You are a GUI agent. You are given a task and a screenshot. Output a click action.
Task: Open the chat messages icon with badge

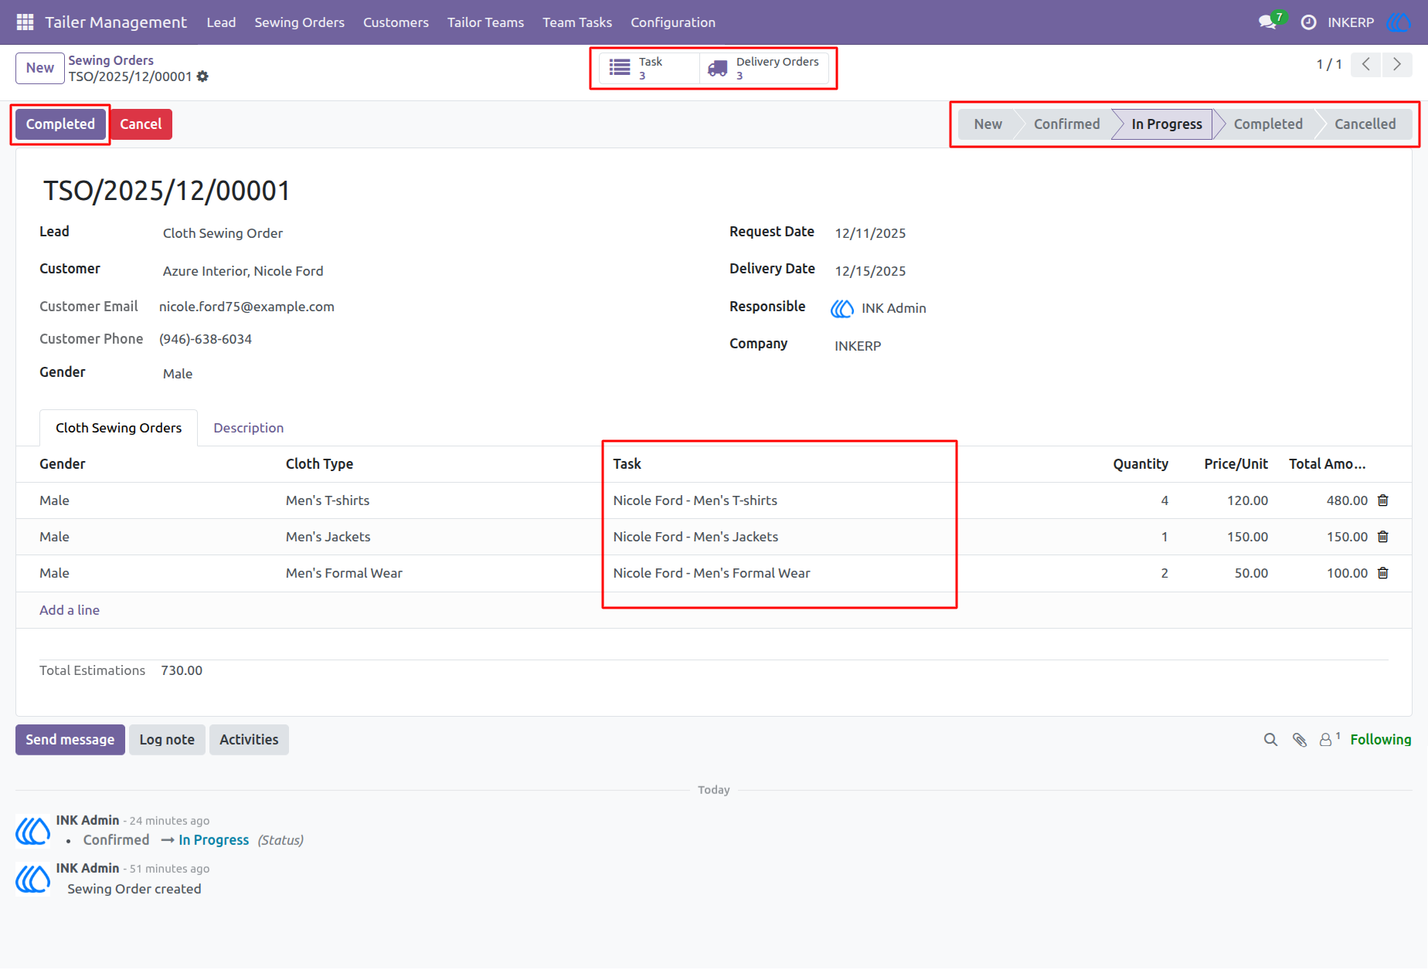[x=1268, y=22]
